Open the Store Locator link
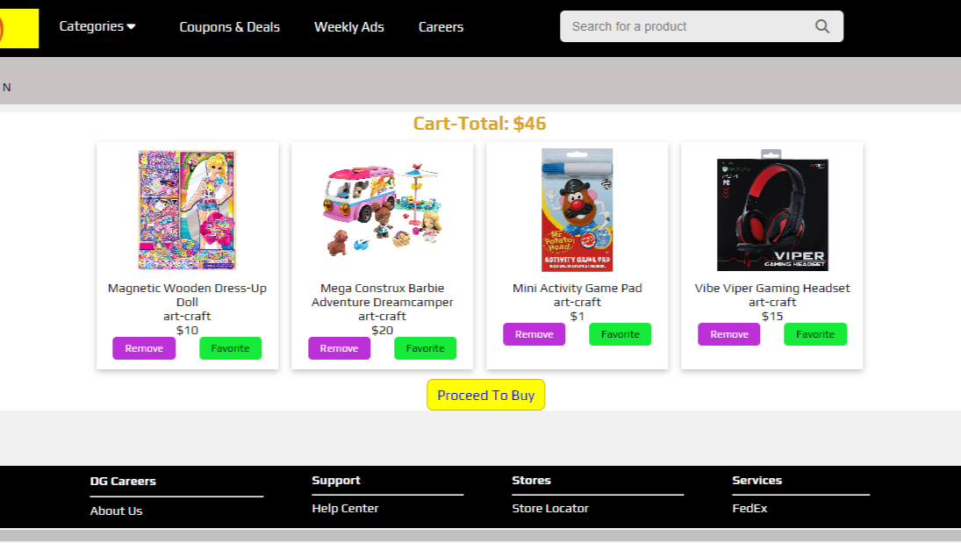Viewport: 961px width, 543px height. (x=550, y=508)
